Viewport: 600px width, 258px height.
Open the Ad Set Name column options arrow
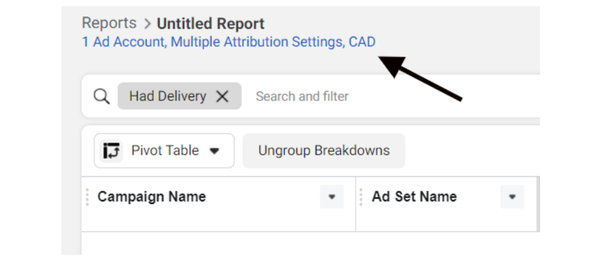pos(512,197)
